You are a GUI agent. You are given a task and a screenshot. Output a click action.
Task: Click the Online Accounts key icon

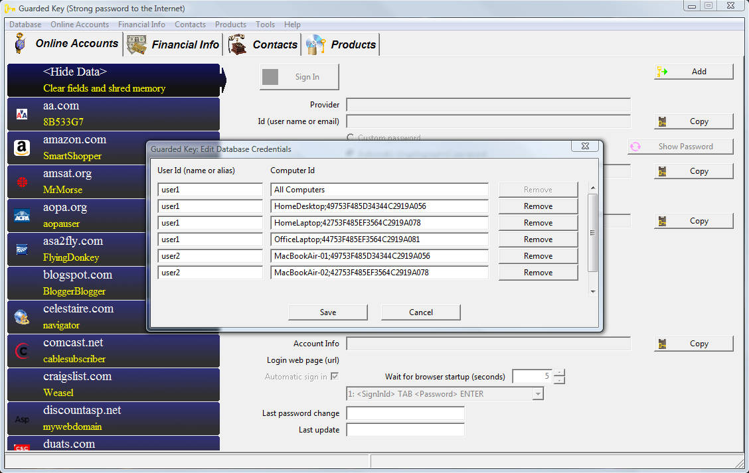[x=20, y=43]
